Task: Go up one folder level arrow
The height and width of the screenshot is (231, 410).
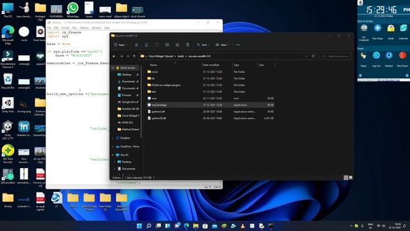Action: tap(134, 56)
